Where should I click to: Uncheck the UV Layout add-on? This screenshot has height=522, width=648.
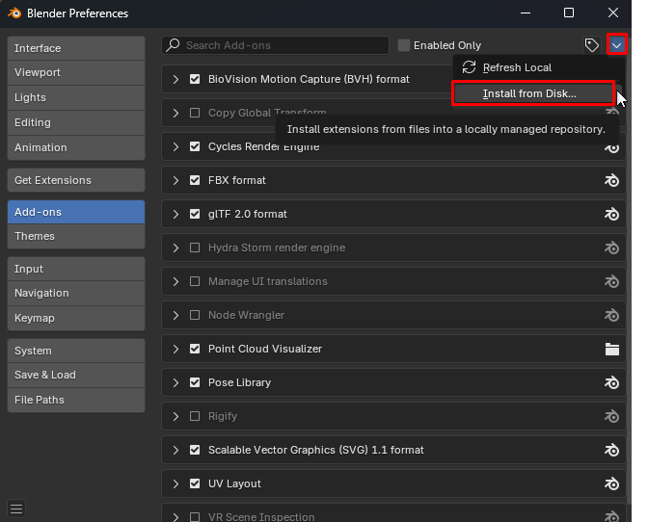click(195, 483)
